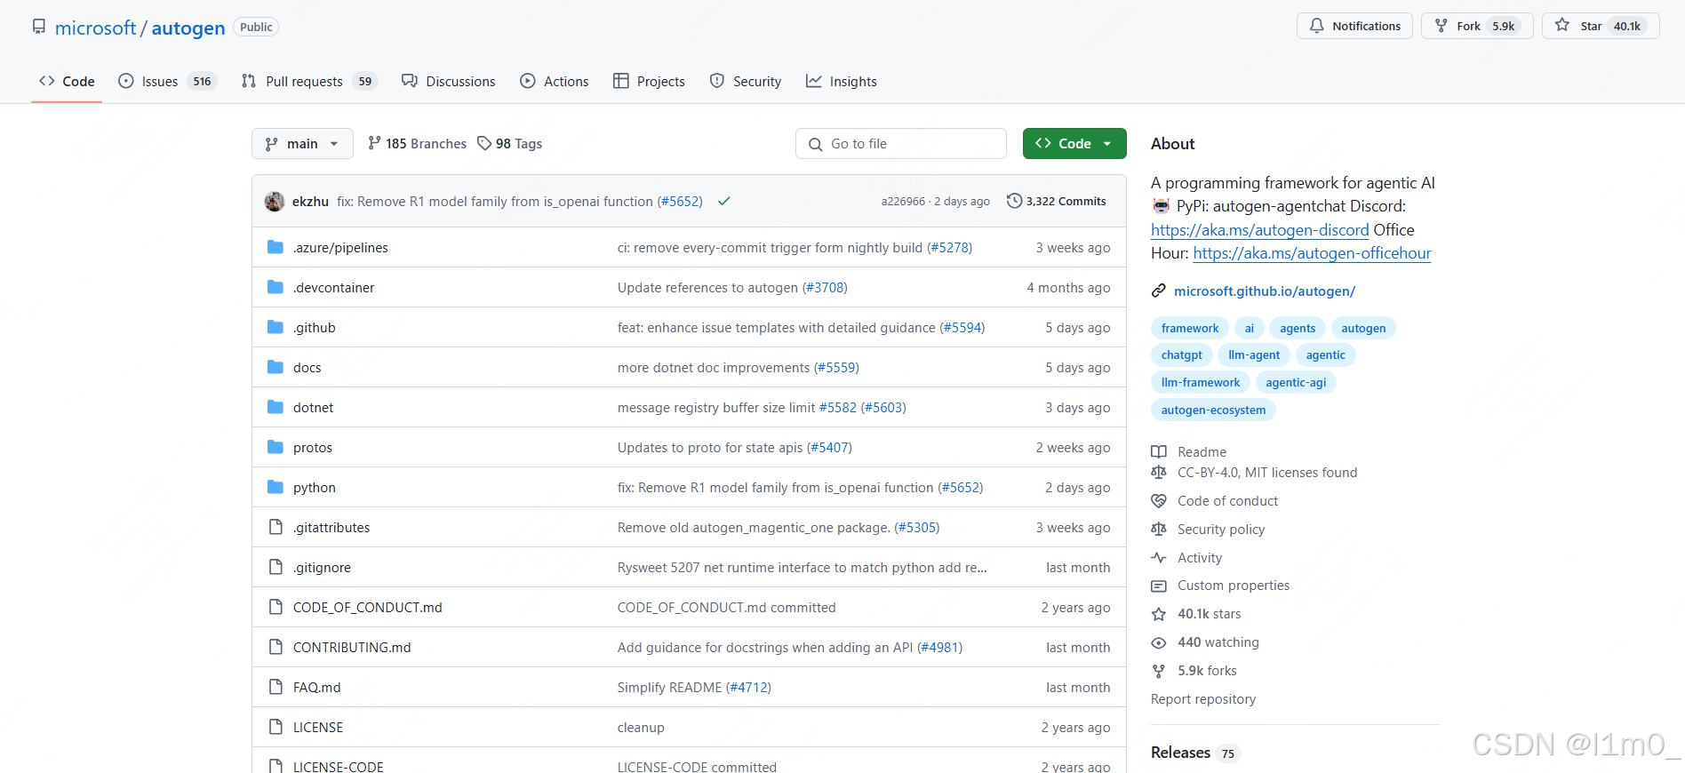Switch to the Issues tab
1685x773 pixels.
(167, 81)
